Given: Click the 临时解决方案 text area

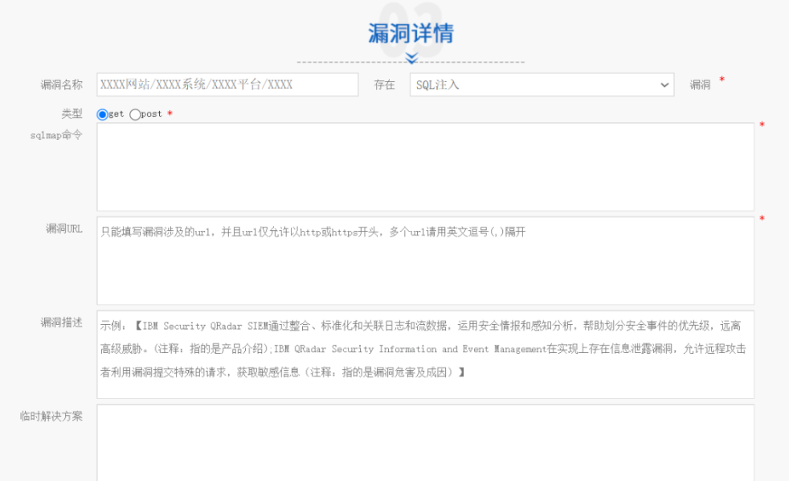Looking at the screenshot, I should [x=425, y=442].
